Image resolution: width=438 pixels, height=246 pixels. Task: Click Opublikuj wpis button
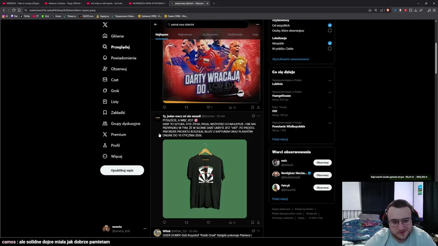122,170
